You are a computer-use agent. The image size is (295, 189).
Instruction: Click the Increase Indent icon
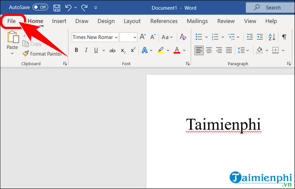[259, 37]
